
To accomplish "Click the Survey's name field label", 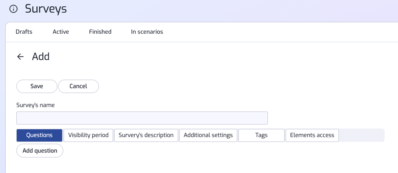I will click(35, 105).
